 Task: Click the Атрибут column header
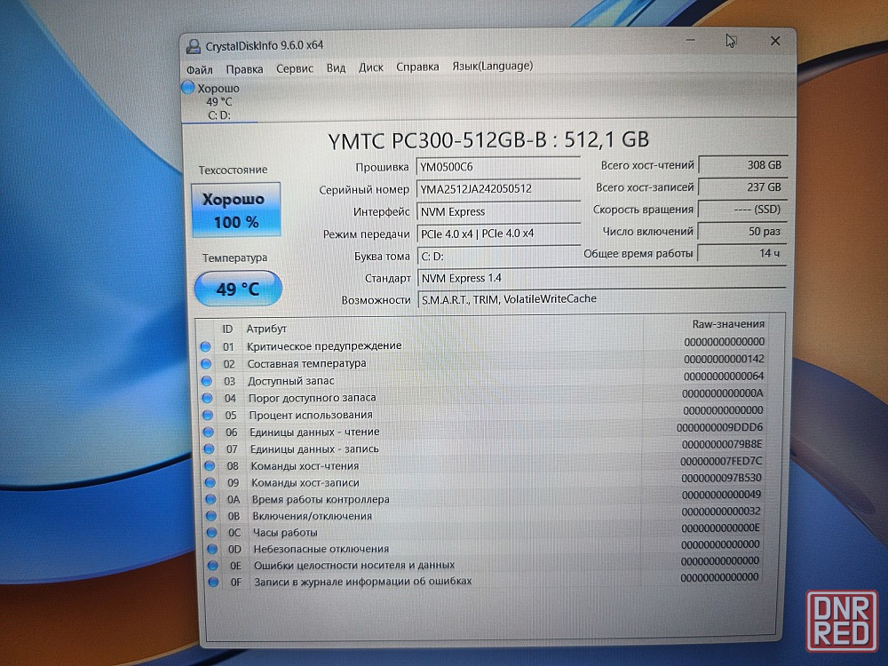click(x=266, y=329)
